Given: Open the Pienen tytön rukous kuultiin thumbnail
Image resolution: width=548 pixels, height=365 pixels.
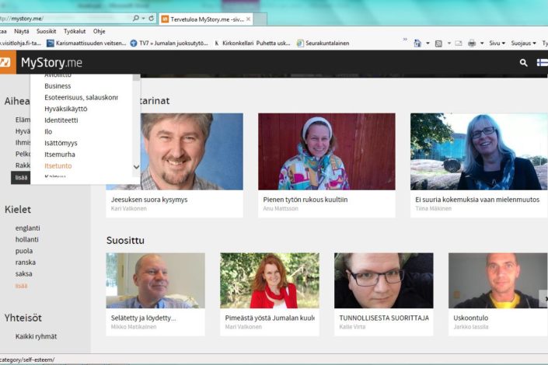Looking at the screenshot, I should [326, 151].
